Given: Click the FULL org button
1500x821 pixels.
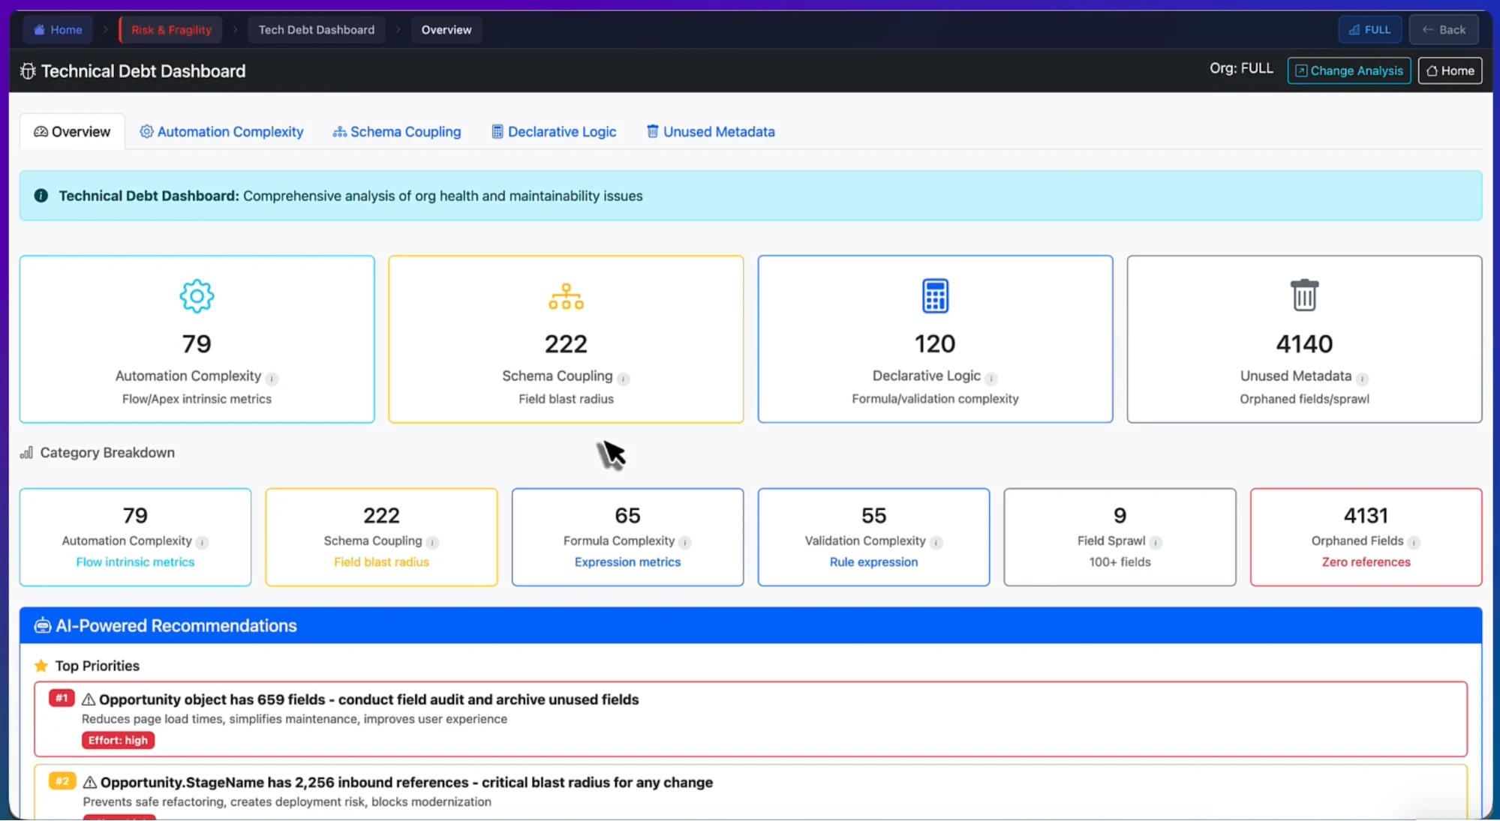Looking at the screenshot, I should [x=1369, y=30].
